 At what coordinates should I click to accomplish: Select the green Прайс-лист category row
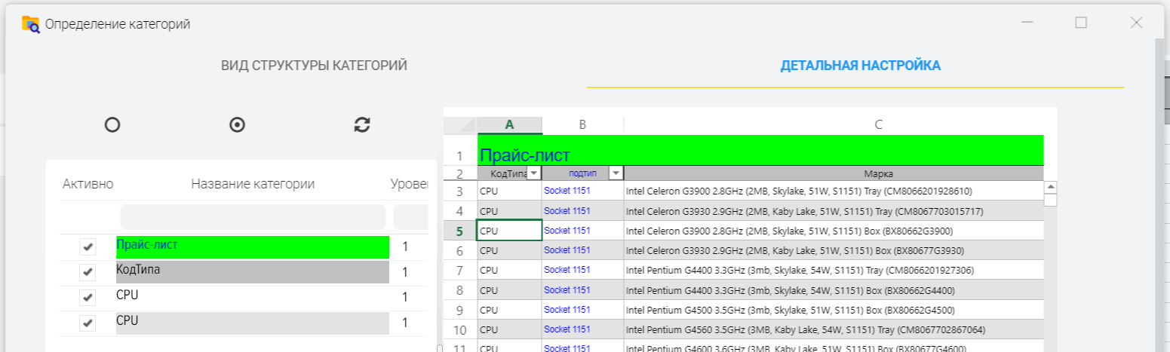point(253,246)
